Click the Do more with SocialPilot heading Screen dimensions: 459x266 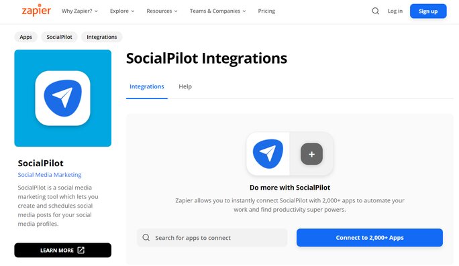coord(290,188)
